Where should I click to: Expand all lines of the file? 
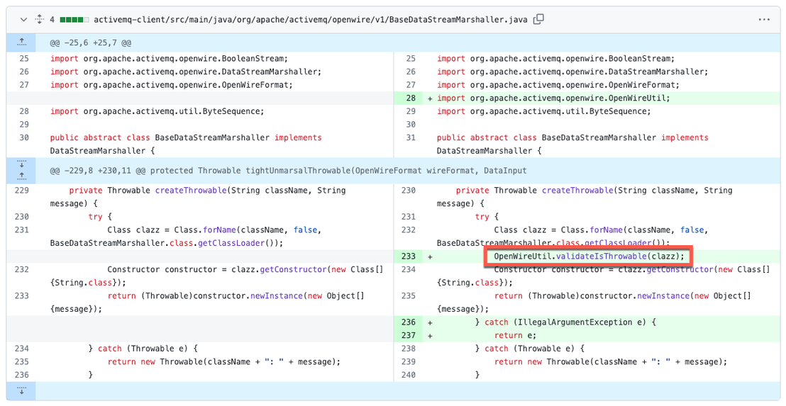coord(40,20)
